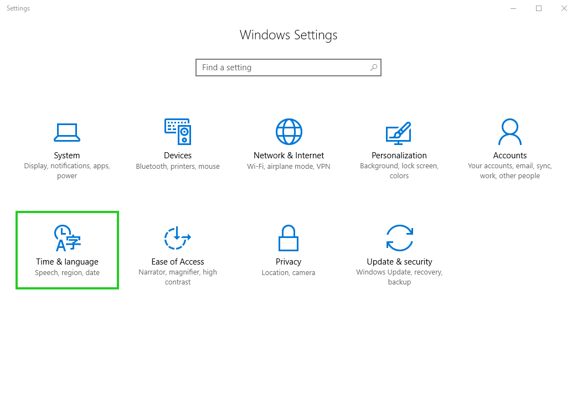This screenshot has width=577, height=409.
Task: Click the search magnifier in Find a setting
Action: pos(374,67)
